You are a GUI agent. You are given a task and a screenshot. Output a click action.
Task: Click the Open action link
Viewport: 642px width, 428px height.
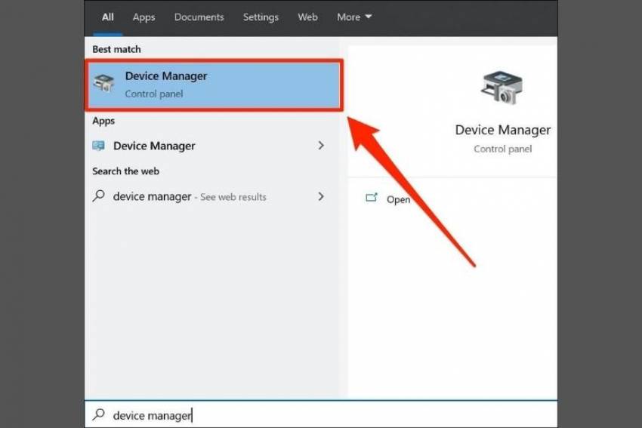pyautogui.click(x=398, y=200)
